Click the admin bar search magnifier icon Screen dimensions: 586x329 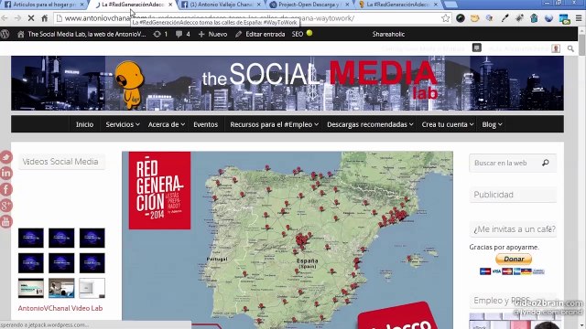[570, 48]
